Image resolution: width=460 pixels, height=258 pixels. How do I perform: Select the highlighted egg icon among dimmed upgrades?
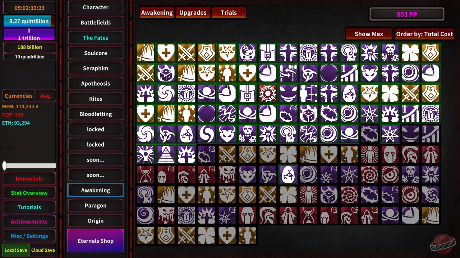click(288, 175)
